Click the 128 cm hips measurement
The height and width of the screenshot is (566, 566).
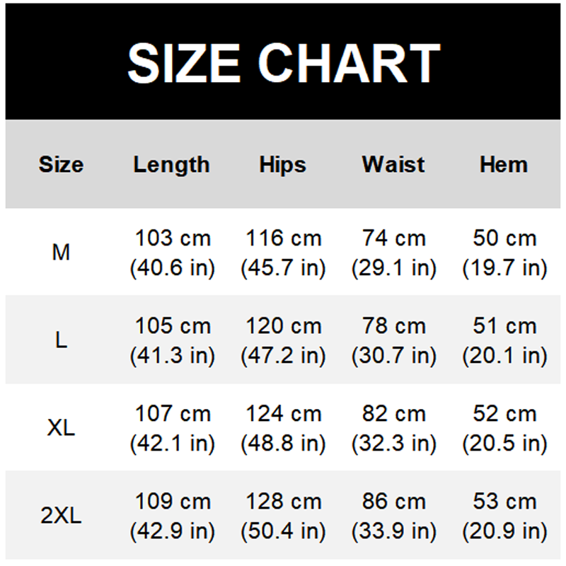283,502
